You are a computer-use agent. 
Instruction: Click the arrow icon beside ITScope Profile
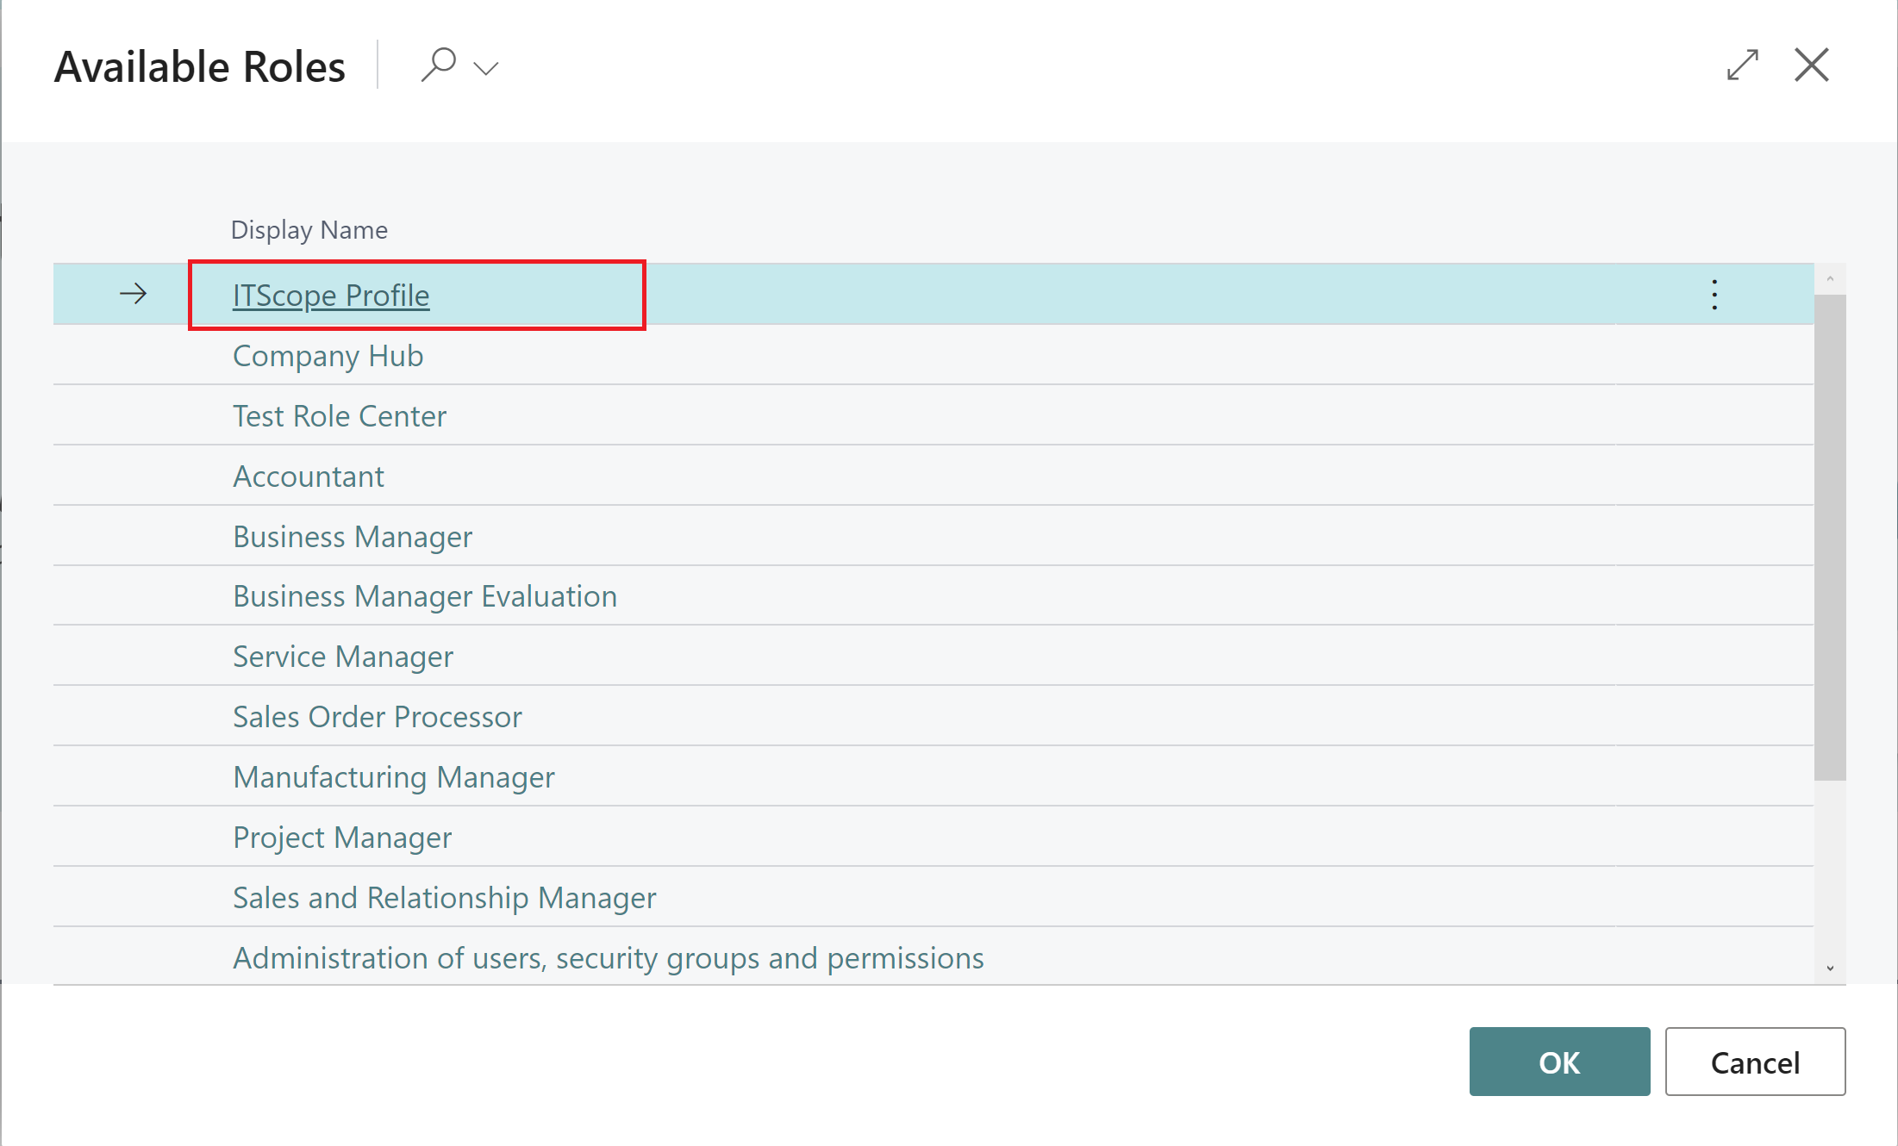coord(134,294)
